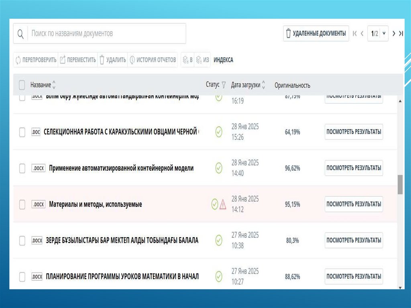Click the scrollbar up arrow
The width and height of the screenshot is (411, 308).
(x=400, y=101)
